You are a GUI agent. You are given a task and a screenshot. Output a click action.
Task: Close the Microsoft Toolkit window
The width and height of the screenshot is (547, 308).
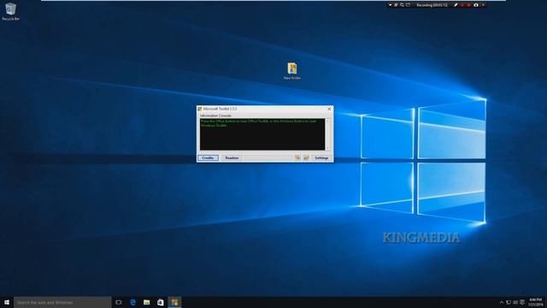[x=329, y=109]
